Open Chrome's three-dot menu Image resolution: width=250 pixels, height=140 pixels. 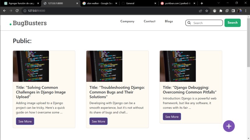246,11
